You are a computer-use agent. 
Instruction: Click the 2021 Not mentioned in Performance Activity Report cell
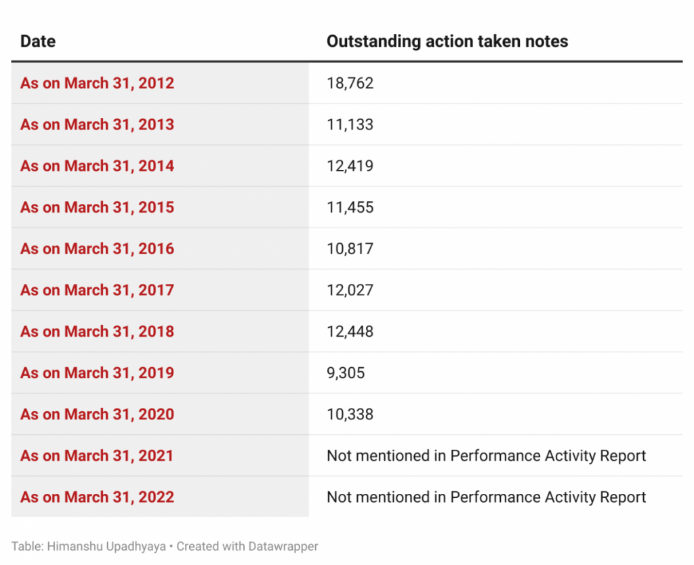(486, 455)
